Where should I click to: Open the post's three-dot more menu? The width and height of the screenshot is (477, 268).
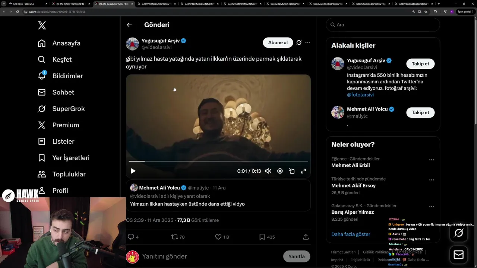point(307,42)
